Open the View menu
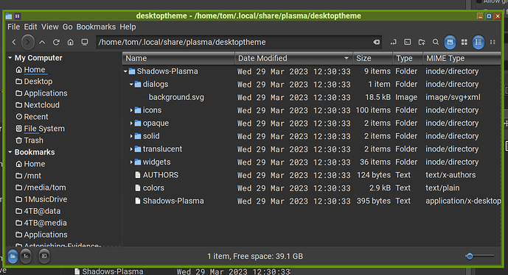This screenshot has width=508, height=275. (50, 26)
